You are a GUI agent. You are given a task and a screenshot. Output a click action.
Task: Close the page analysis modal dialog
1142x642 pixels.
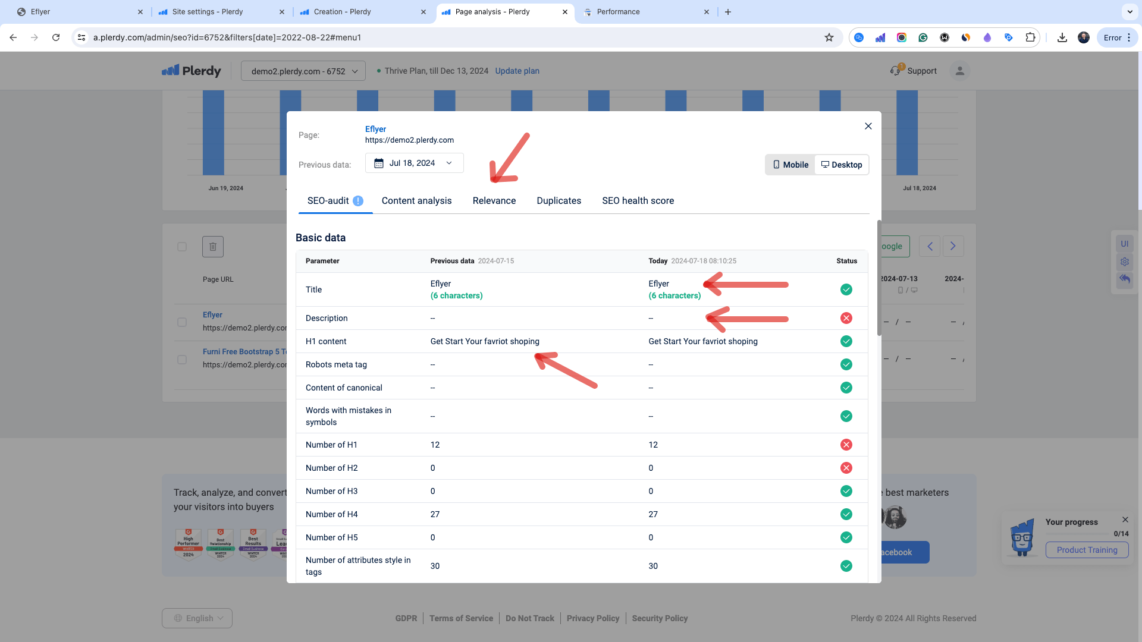click(x=868, y=125)
